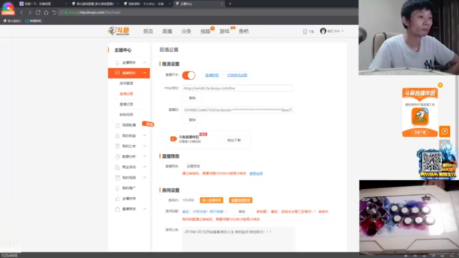Reload the page with refresh icon
The height and width of the screenshot is (258, 459).
point(38,13)
